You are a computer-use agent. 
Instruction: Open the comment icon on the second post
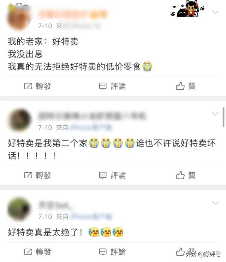[x=103, y=175]
